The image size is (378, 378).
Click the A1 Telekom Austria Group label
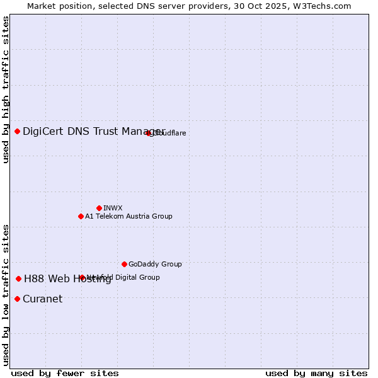point(129,216)
